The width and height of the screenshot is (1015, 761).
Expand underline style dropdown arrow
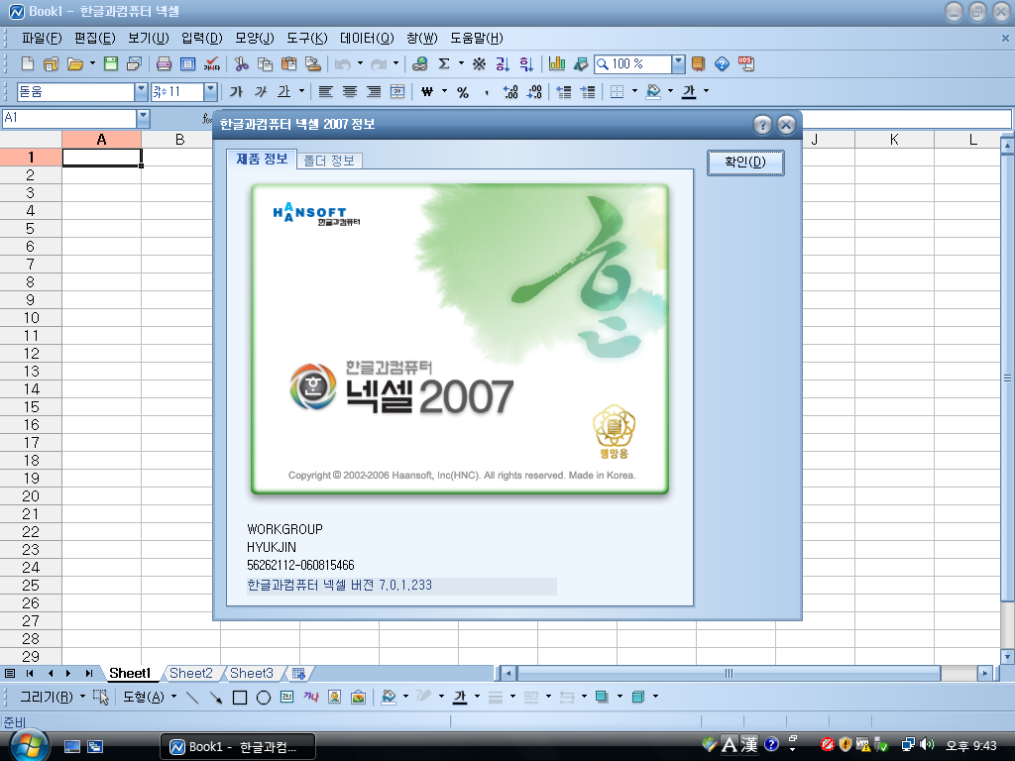pos(301,91)
